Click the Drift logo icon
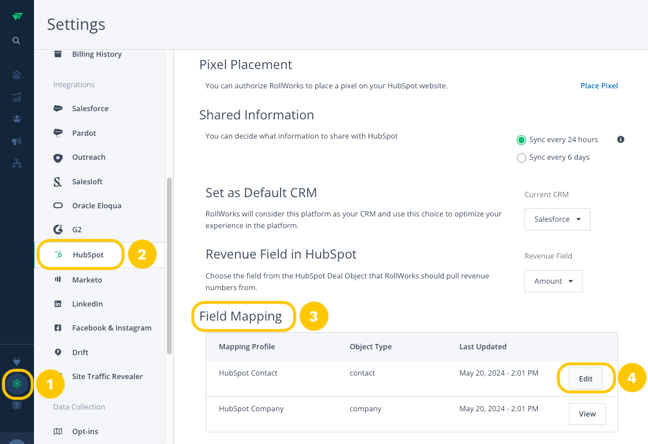This screenshot has width=648, height=444. coord(58,352)
